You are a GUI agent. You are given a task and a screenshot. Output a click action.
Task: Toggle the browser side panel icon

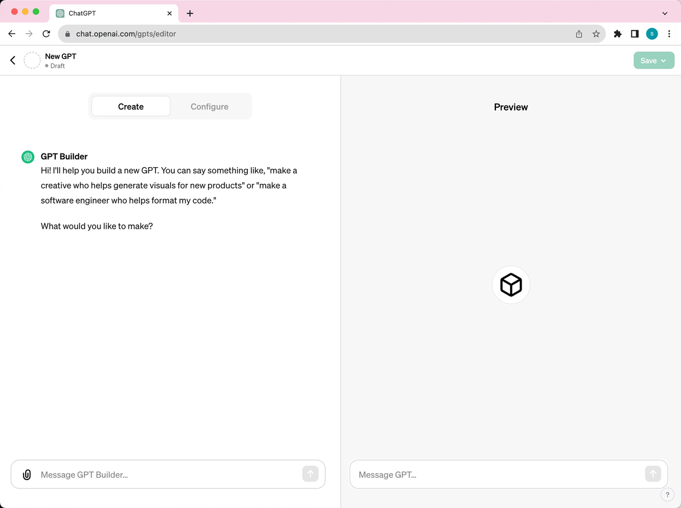tap(635, 34)
